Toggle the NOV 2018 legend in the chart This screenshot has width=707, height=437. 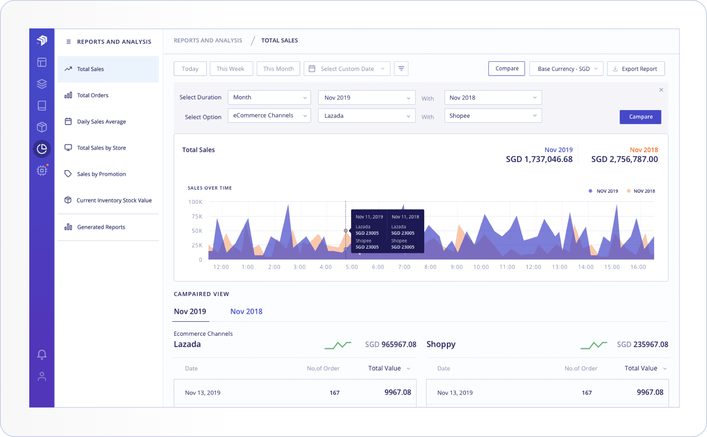coord(641,191)
